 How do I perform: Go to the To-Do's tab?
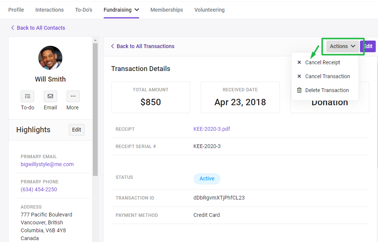click(84, 10)
